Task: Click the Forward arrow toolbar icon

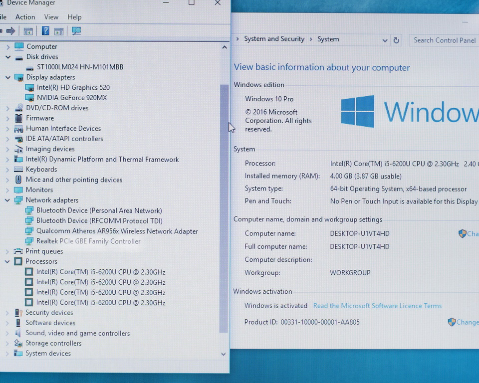Action: click(x=10, y=31)
